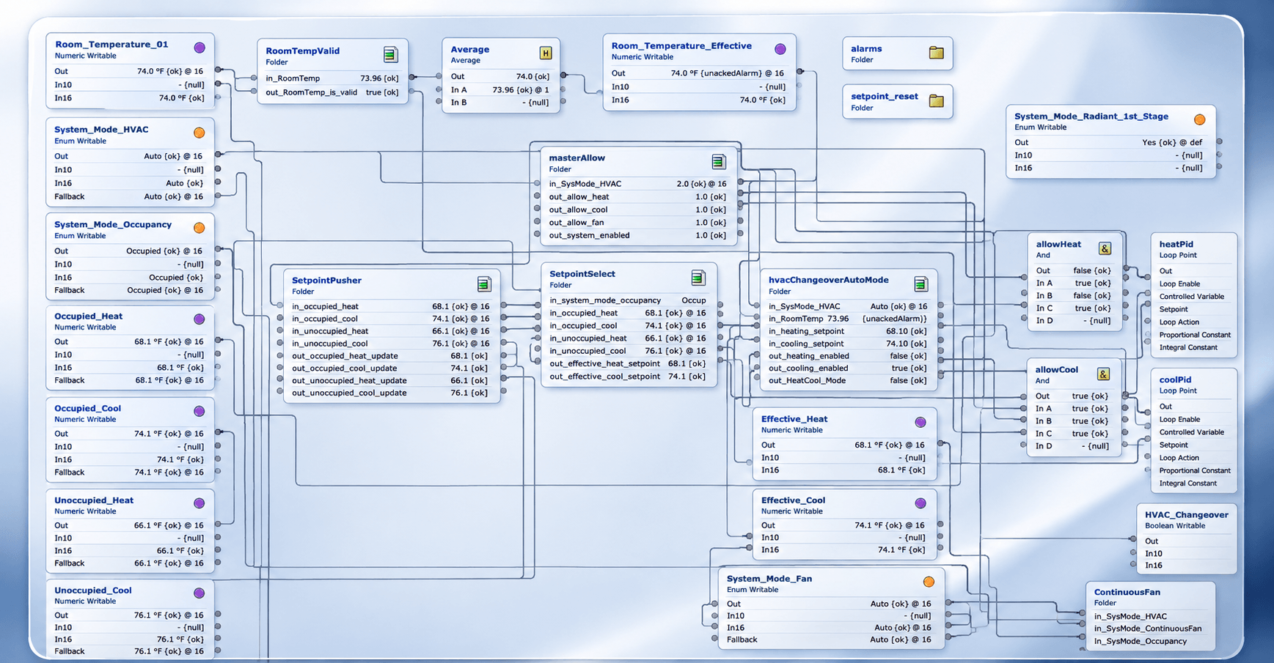Click Out row of System_Mode_Radiant_1st_Stage
The width and height of the screenshot is (1274, 663).
coord(1110,142)
